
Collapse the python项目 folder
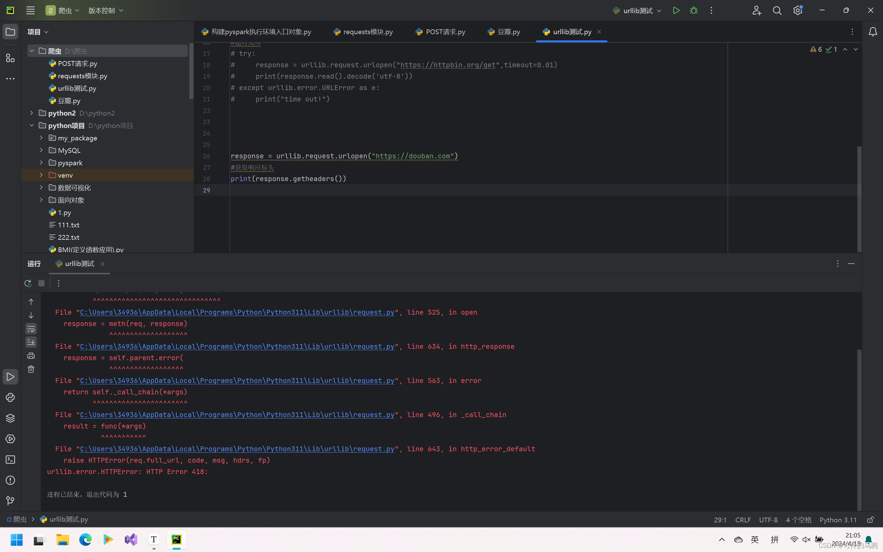tap(32, 125)
